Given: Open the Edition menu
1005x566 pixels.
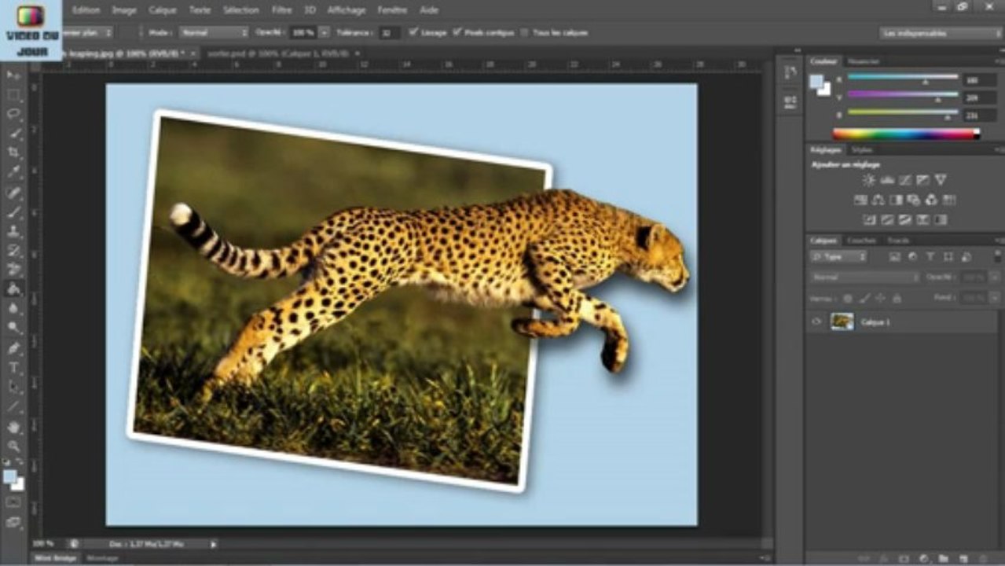Looking at the screenshot, I should tap(86, 10).
